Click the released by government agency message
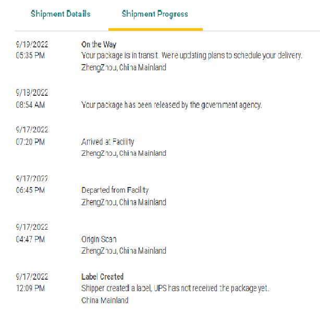The height and width of the screenshot is (312, 320). (171, 105)
